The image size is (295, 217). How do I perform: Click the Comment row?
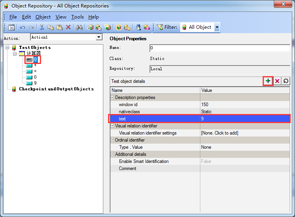200,168
